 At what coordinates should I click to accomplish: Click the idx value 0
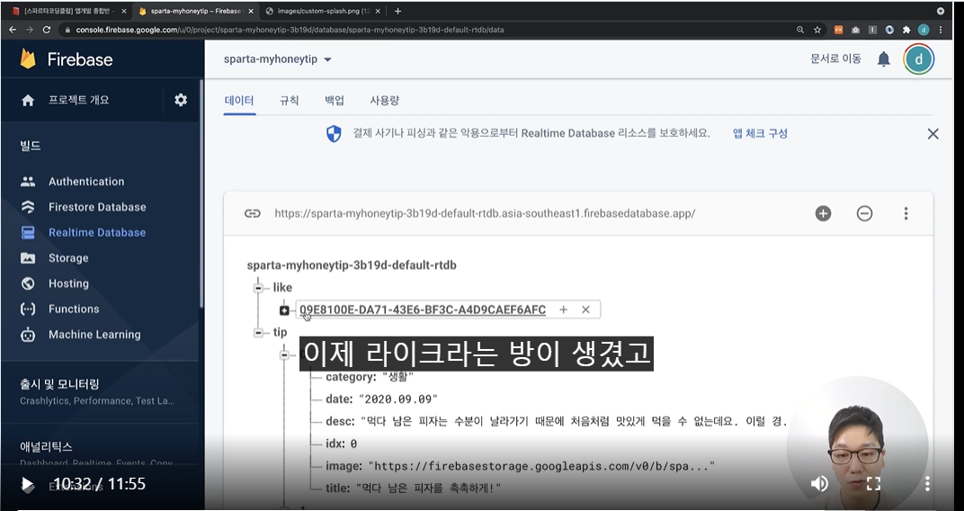353,444
